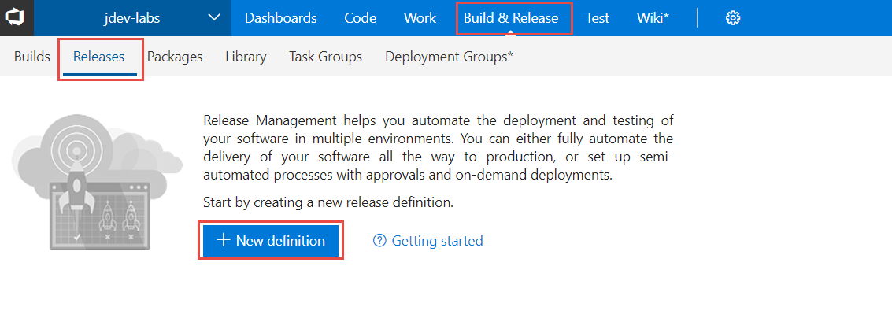The width and height of the screenshot is (892, 322).
Task: Open the Library tab
Action: 246,57
